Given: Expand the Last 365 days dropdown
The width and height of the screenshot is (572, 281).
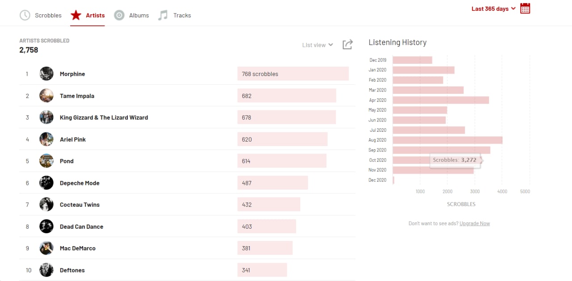Looking at the screenshot, I should pos(493,8).
